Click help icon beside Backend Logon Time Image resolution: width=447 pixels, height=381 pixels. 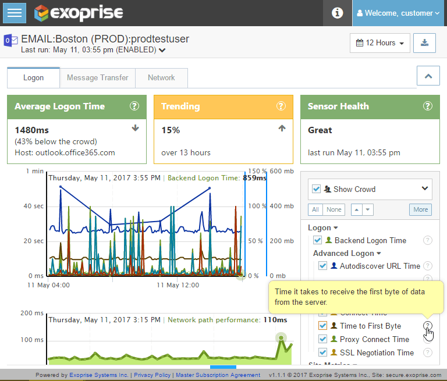coord(428,240)
